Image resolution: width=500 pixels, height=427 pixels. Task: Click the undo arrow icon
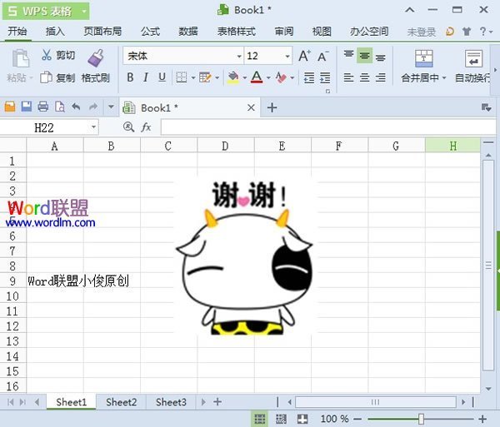click(x=76, y=107)
